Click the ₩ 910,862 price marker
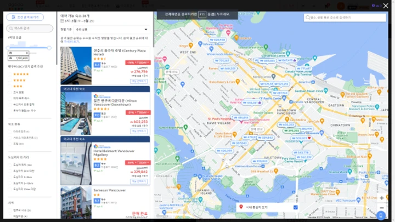Viewport: 395px width, 222px height. coord(259,161)
